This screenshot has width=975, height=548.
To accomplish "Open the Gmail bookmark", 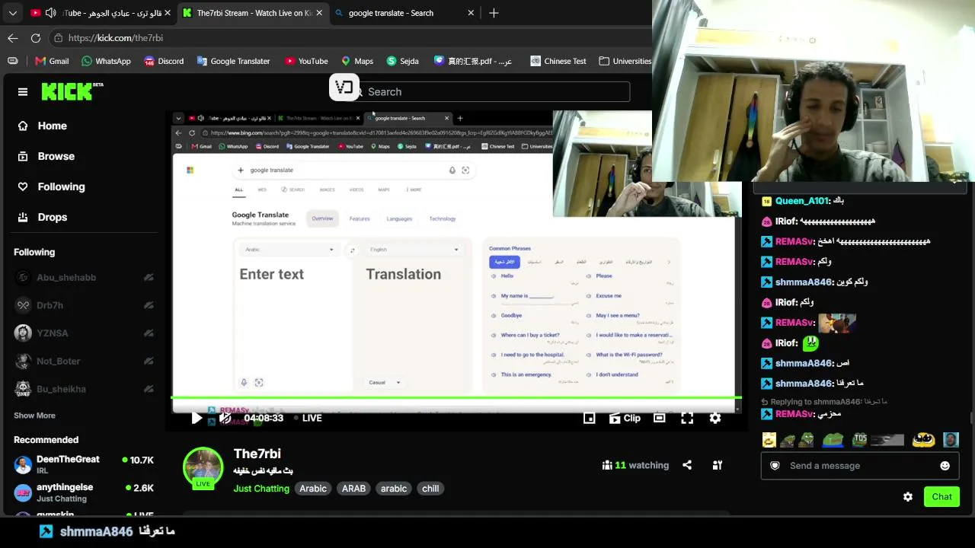I will (50, 61).
